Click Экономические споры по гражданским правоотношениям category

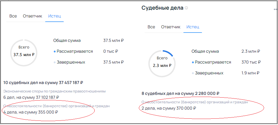[x=54, y=91]
